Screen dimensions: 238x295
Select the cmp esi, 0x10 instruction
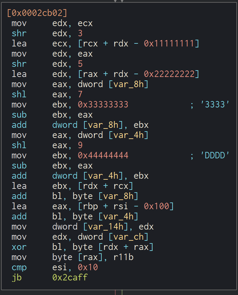(x=54, y=267)
